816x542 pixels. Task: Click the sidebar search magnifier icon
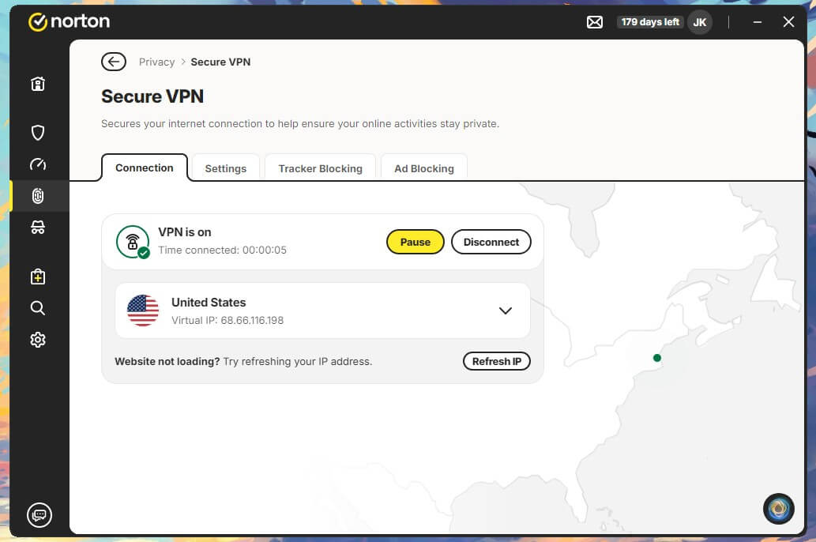tap(37, 308)
